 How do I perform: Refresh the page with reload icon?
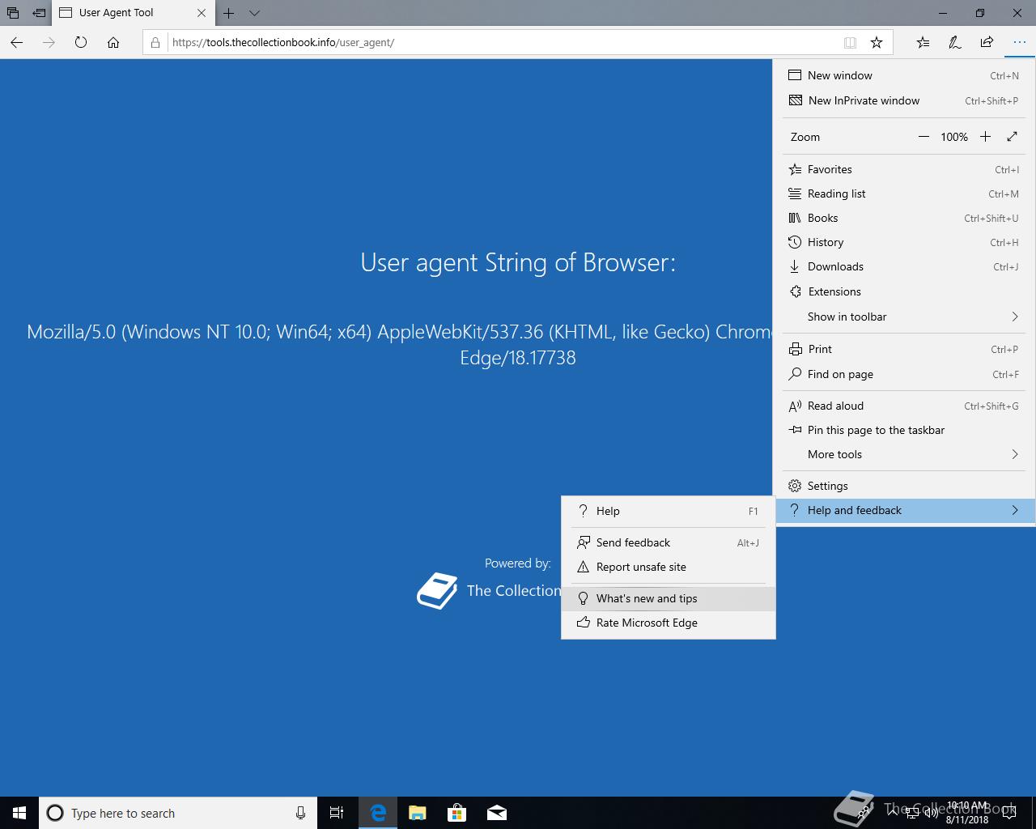tap(81, 42)
